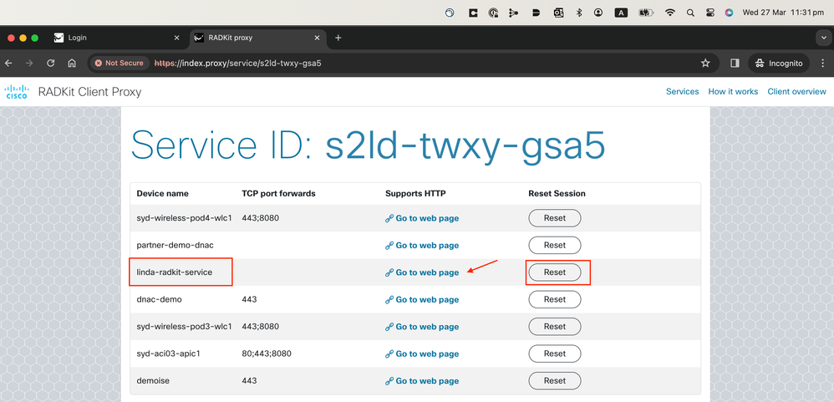Click the link icon in dnac-demo row

(389, 300)
